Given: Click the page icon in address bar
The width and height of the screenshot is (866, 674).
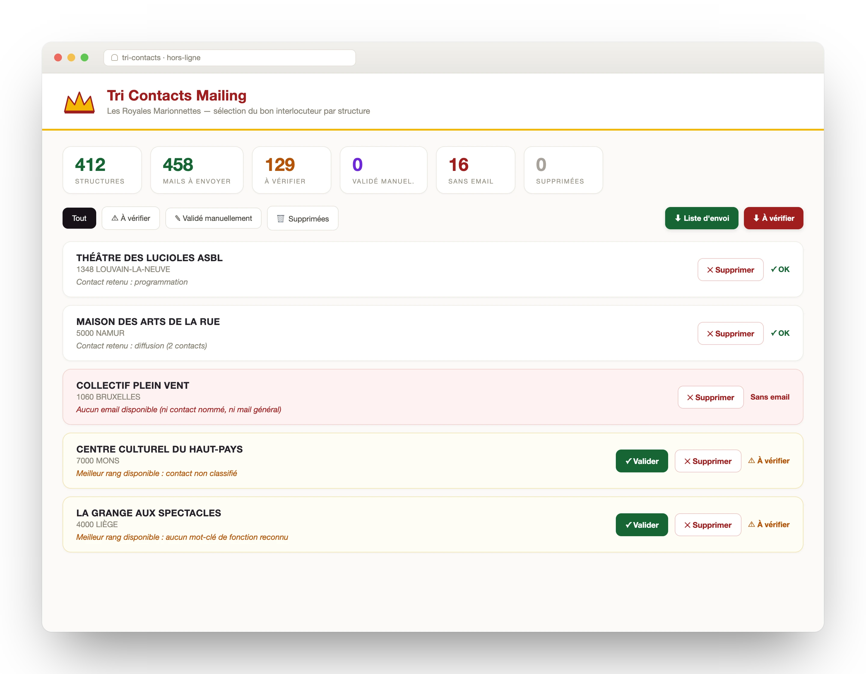Looking at the screenshot, I should pos(115,57).
